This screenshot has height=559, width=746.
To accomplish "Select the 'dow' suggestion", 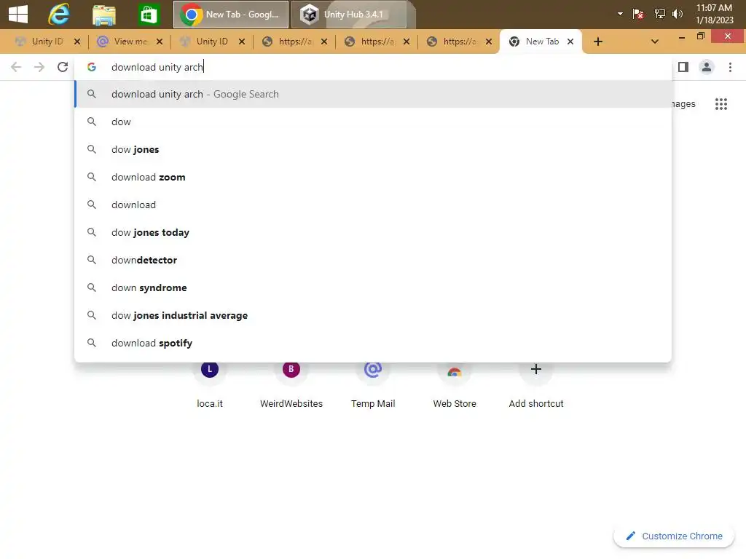I will coord(373,122).
